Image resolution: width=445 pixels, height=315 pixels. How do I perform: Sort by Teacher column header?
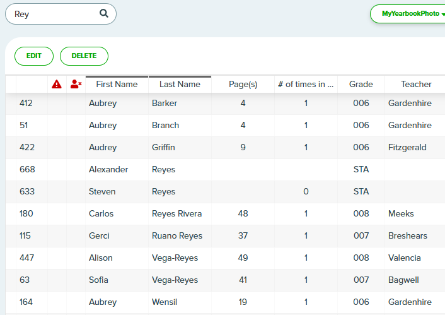tap(416, 84)
